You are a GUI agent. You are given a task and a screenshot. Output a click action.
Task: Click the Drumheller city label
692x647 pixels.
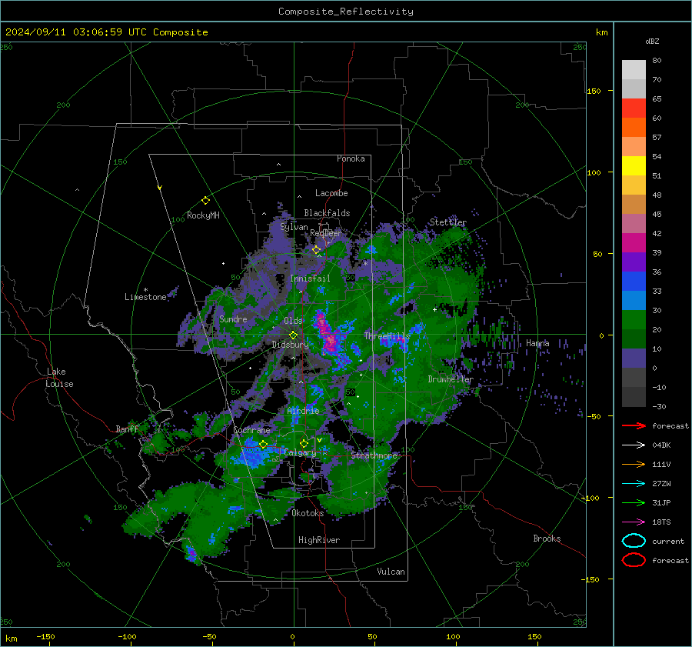pyautogui.click(x=451, y=379)
